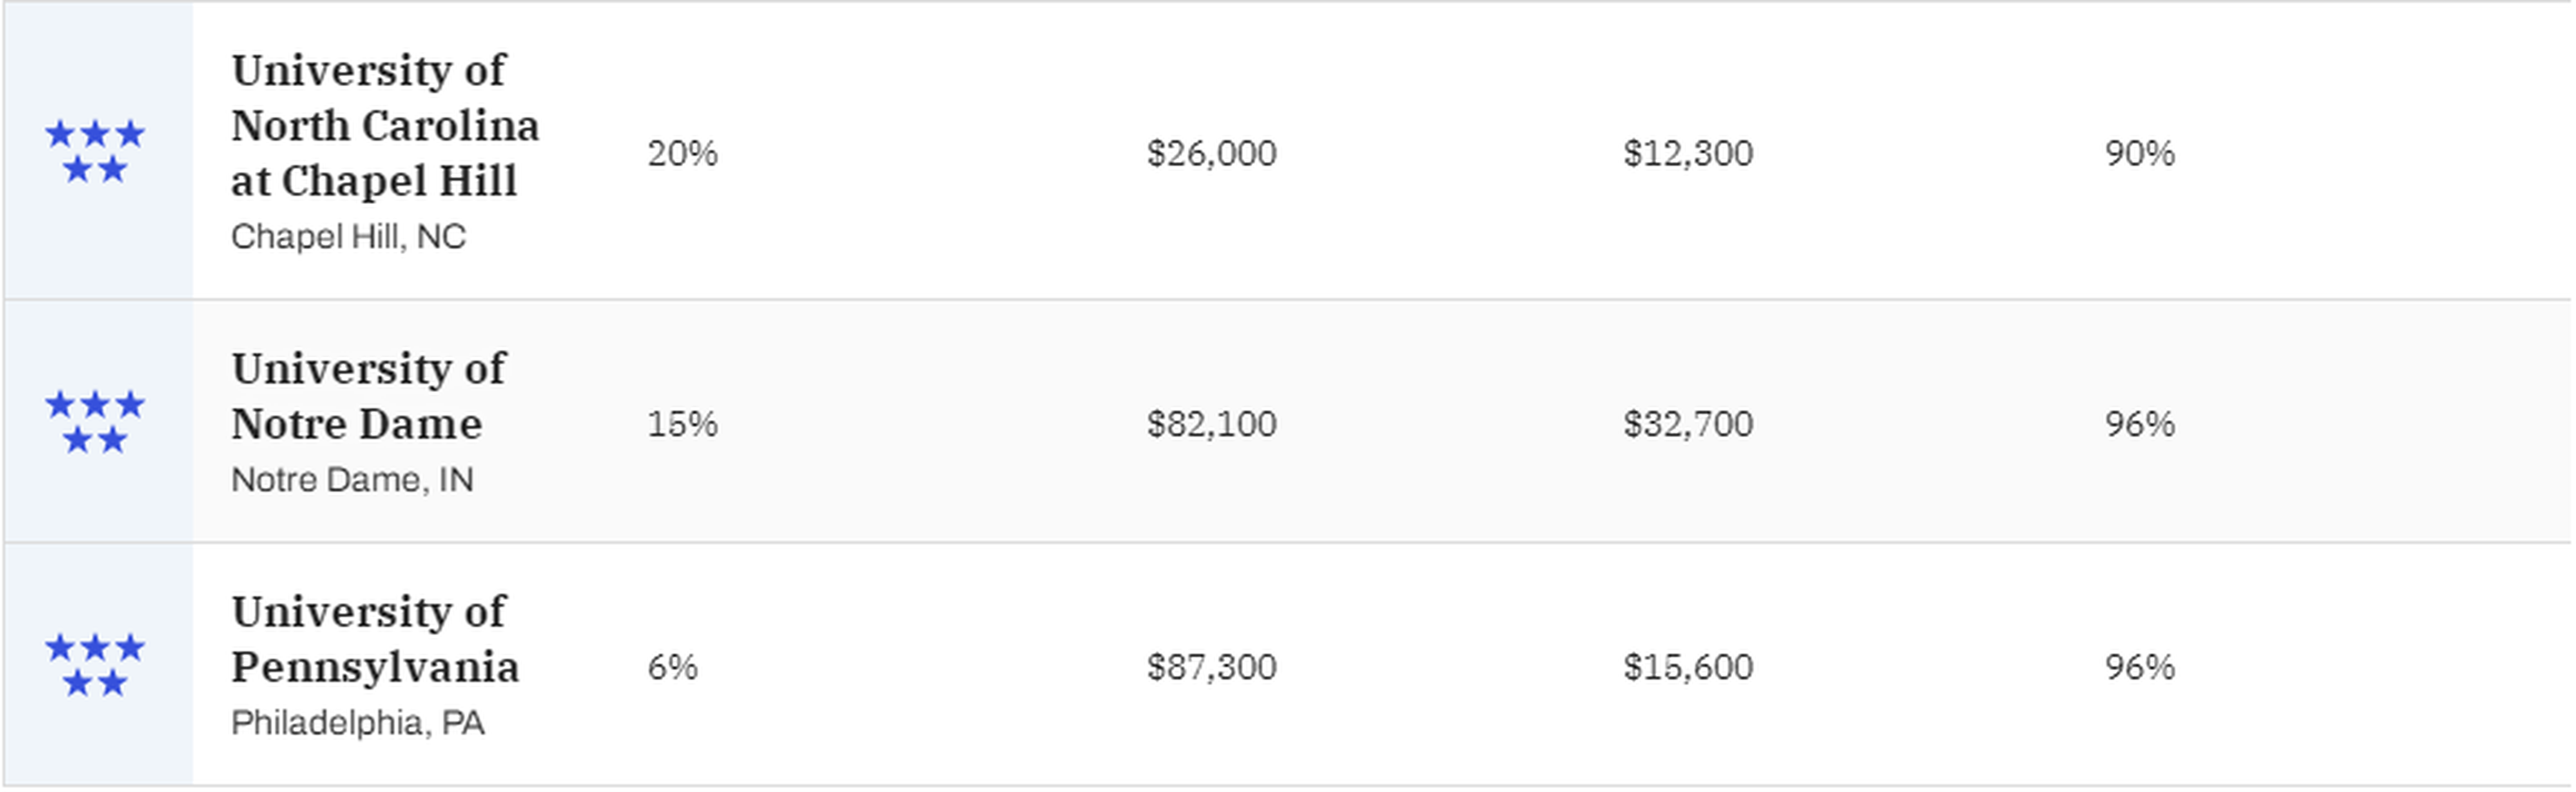Click the $12,300 cost value
This screenshot has width=2576, height=792.
1688,153
